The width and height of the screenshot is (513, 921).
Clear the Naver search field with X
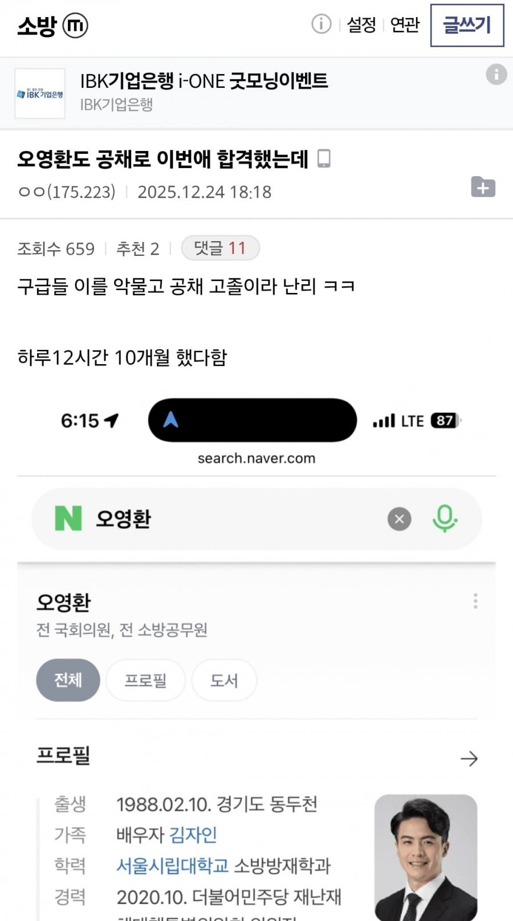pyautogui.click(x=399, y=519)
